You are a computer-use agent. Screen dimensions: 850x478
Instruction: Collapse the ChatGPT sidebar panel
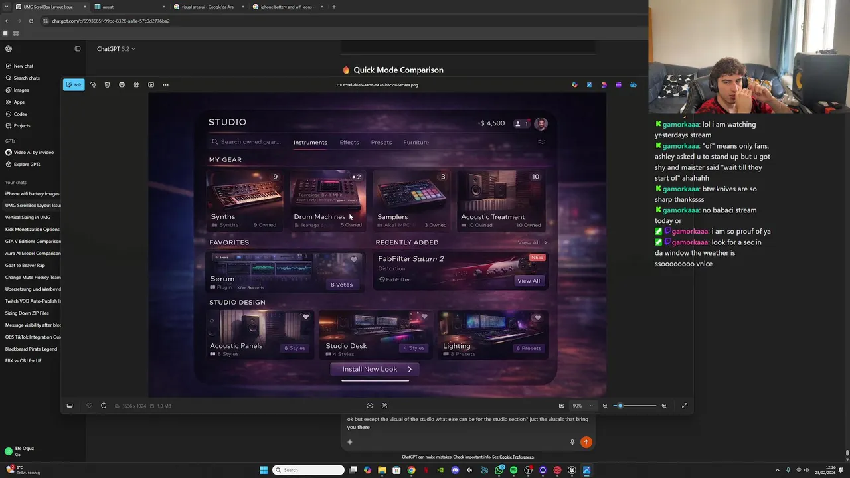(78, 48)
